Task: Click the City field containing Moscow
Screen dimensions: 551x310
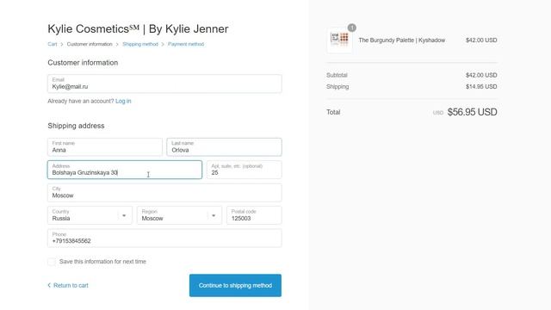Action: [x=164, y=193]
